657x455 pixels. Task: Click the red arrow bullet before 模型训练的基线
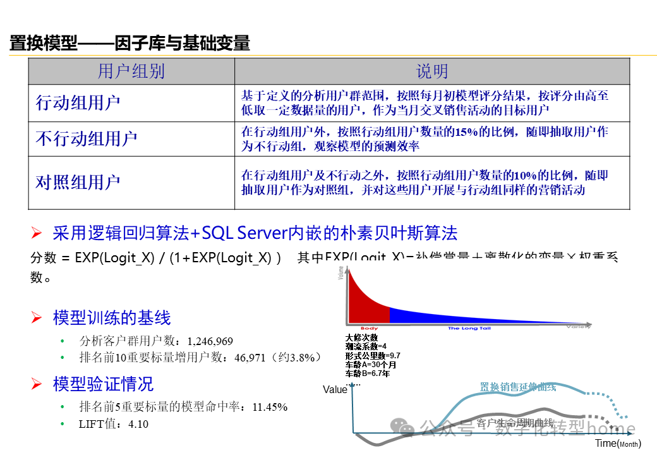(x=37, y=318)
